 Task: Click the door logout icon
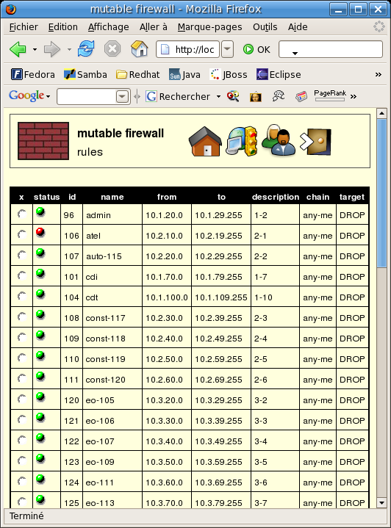[315, 142]
